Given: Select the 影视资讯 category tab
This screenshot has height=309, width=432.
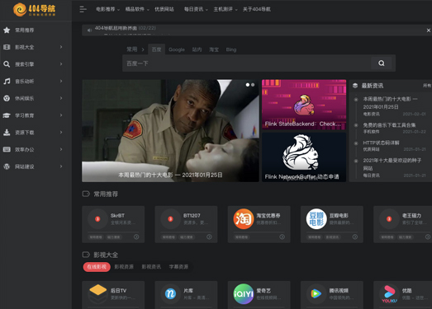Looking at the screenshot, I should (151, 267).
